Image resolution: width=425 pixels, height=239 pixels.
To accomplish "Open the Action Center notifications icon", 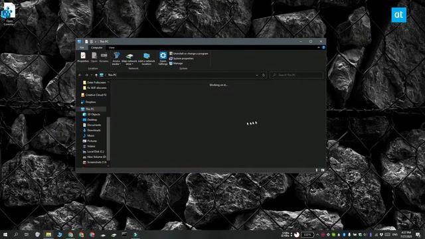I will 418,234.
